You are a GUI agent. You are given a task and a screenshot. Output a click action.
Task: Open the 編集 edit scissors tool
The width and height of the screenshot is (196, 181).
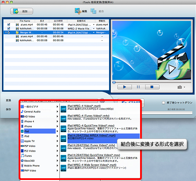pos(81,11)
